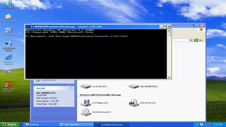Click the Go button in address bar
Viewport: 226px width, 127px height.
click(198, 40)
